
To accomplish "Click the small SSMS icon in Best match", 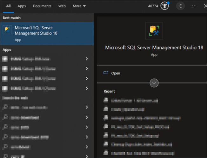I will [7, 30].
